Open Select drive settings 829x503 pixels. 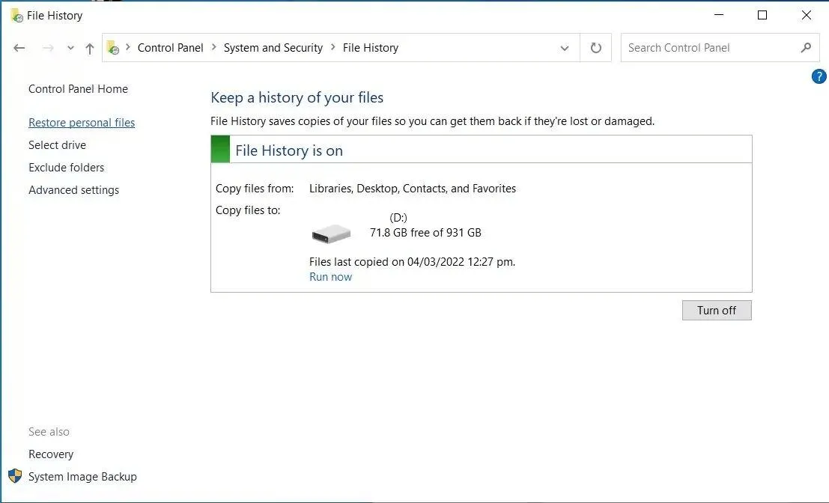click(x=57, y=144)
